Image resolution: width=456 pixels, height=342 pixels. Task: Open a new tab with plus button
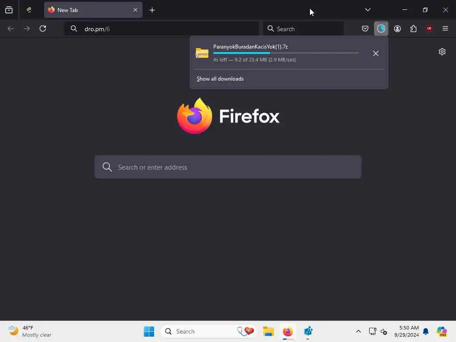(152, 10)
